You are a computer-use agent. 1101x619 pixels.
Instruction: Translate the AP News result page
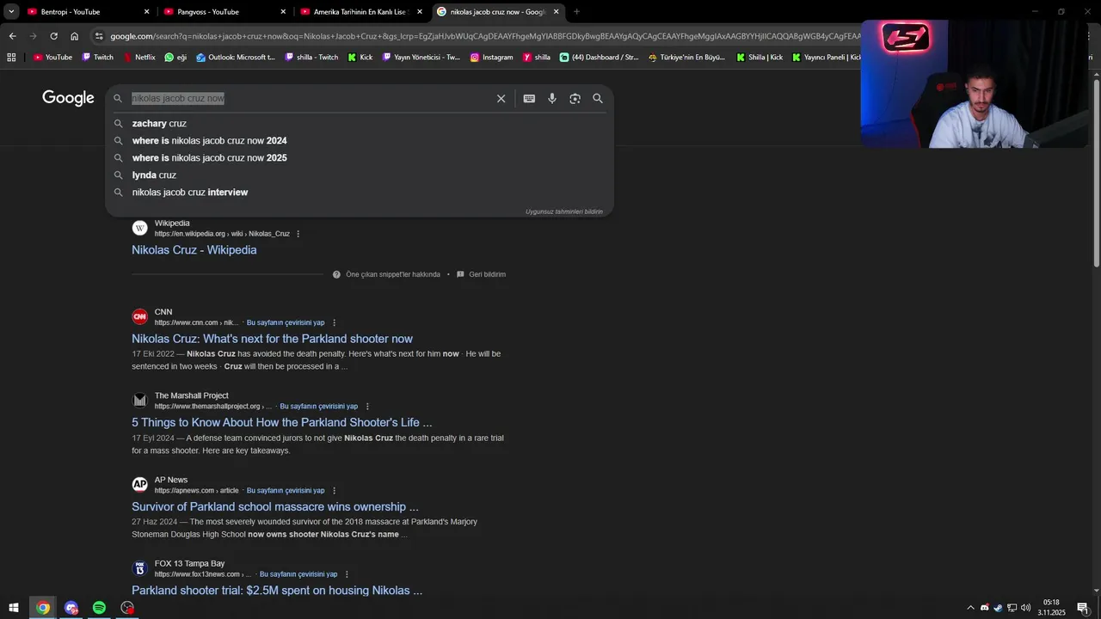click(286, 491)
